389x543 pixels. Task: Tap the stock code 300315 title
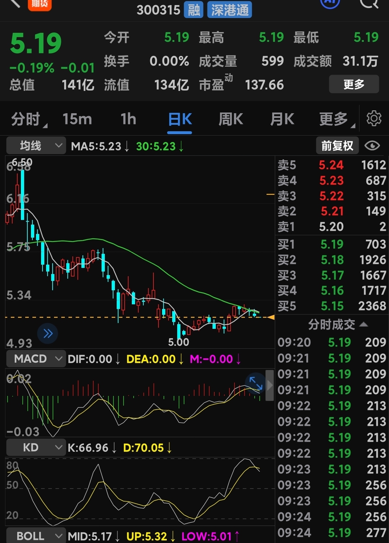[x=158, y=10]
